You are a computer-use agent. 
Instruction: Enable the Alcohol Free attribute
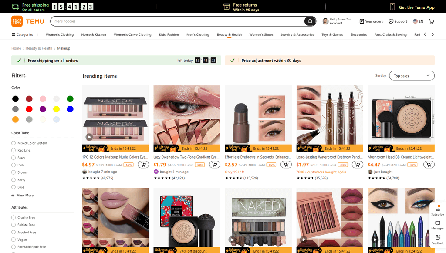14,232
